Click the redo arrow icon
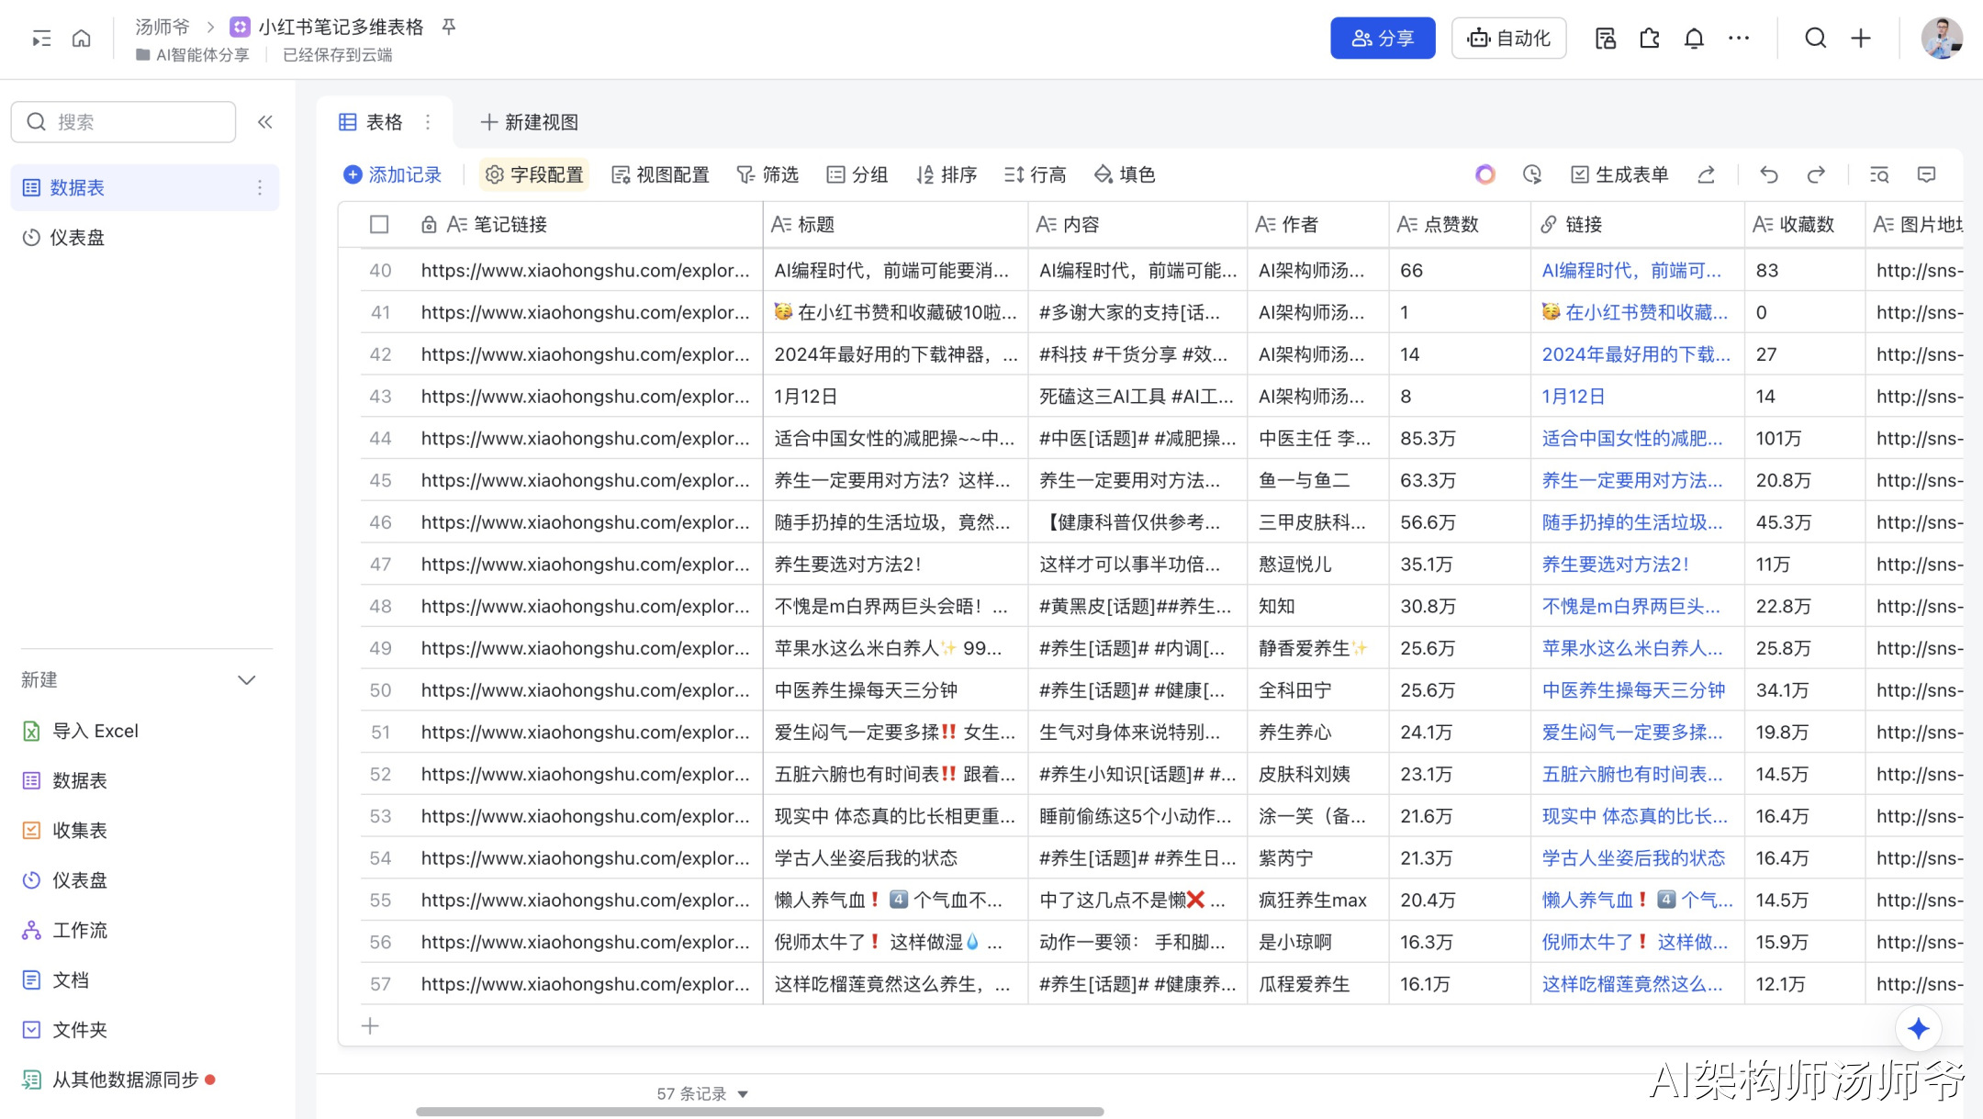 1816,174
